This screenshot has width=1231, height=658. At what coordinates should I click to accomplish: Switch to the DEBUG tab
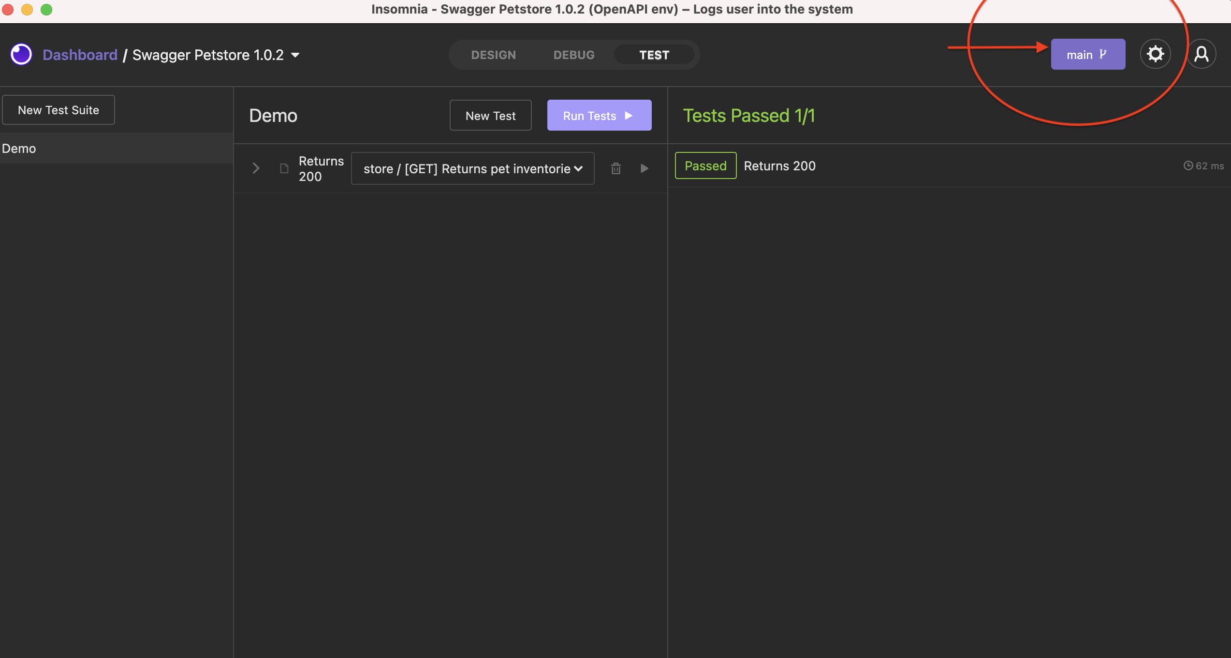573,55
